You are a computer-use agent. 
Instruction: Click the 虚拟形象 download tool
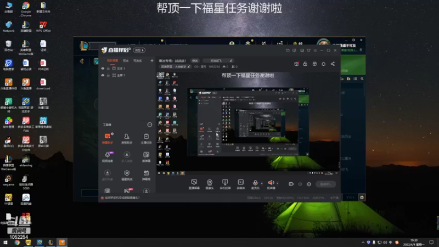click(x=108, y=175)
